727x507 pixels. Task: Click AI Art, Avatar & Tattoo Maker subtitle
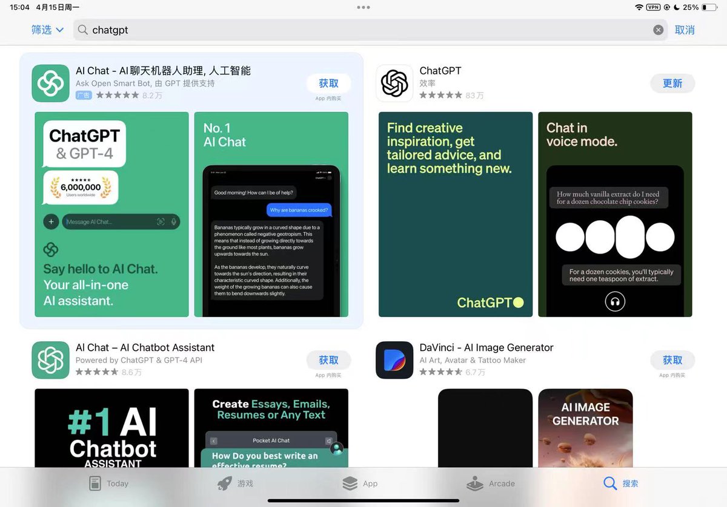click(473, 360)
